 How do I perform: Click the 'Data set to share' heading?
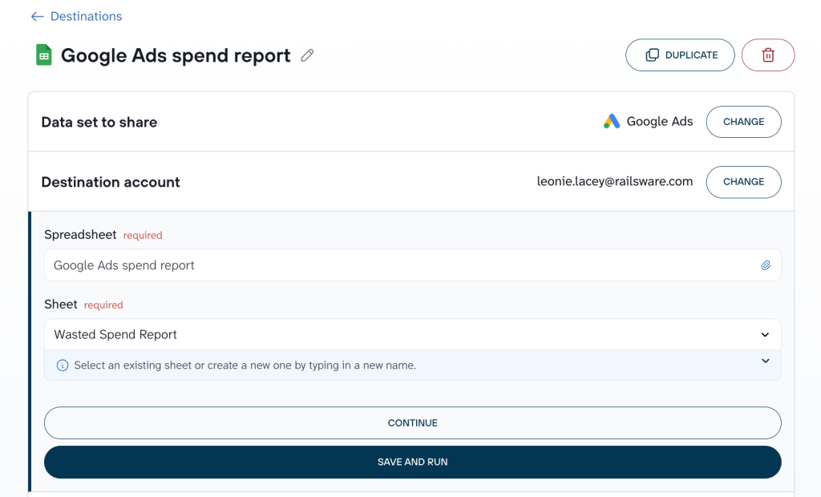(x=99, y=122)
